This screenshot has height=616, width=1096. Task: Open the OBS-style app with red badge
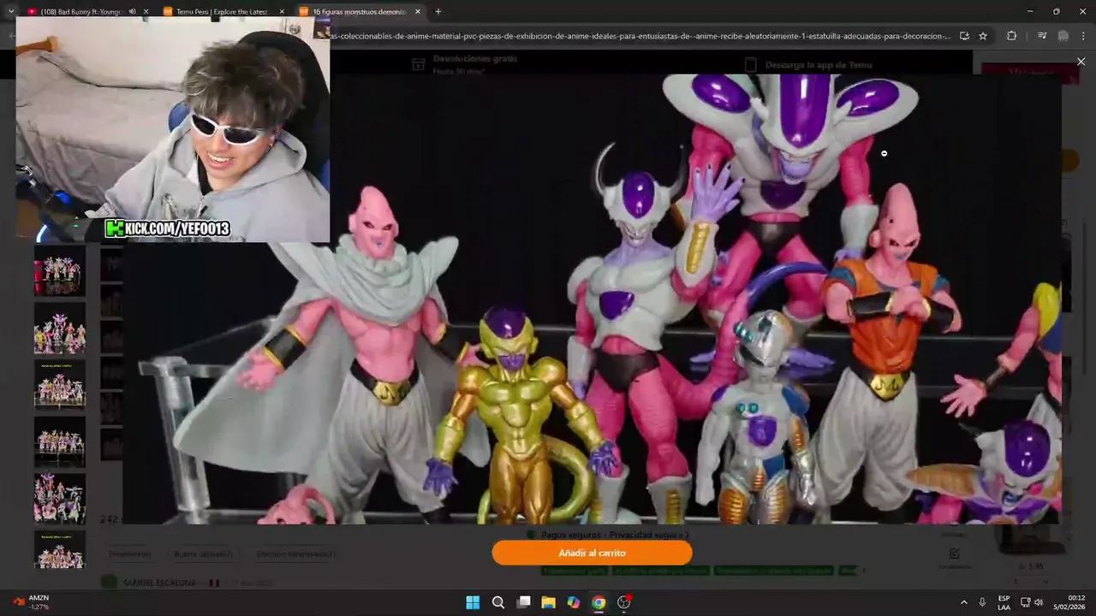click(x=624, y=602)
